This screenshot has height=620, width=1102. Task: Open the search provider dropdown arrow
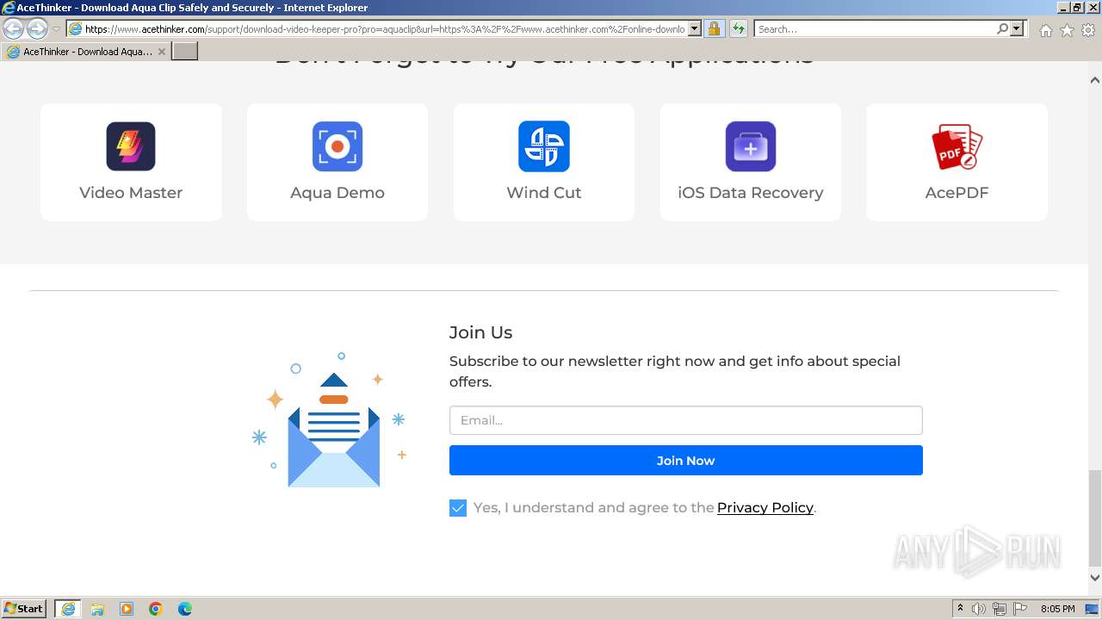coord(1017,29)
